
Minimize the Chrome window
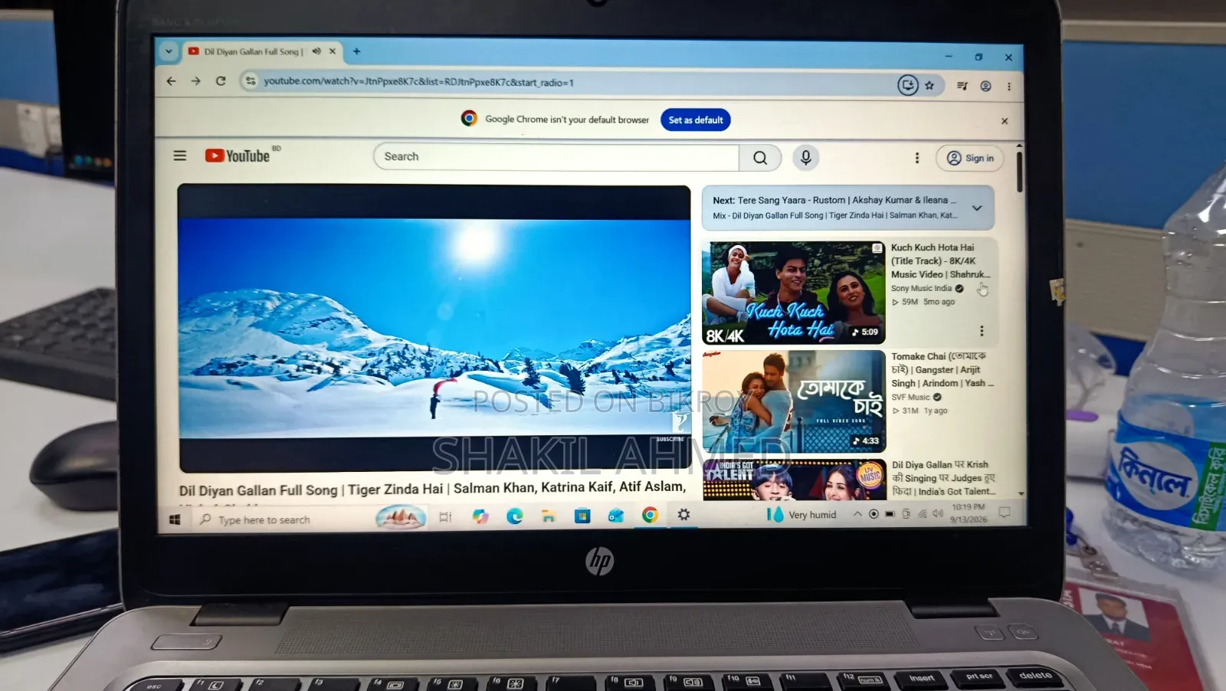click(949, 57)
